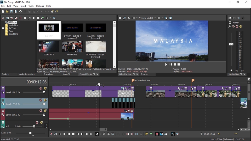Screen dimensions: 251x141
Task: Click the Record microphone button in transport
Action: (x=51, y=134)
